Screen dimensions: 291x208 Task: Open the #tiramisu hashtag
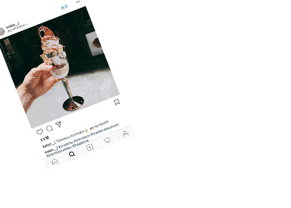point(65,144)
